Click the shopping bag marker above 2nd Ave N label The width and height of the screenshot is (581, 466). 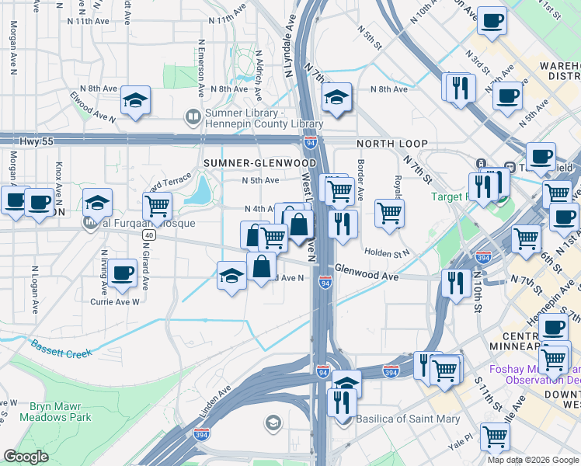261,266
